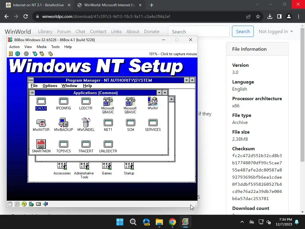Open File Explorer from taskbar
This screenshot has height=229, width=305.
159,222
